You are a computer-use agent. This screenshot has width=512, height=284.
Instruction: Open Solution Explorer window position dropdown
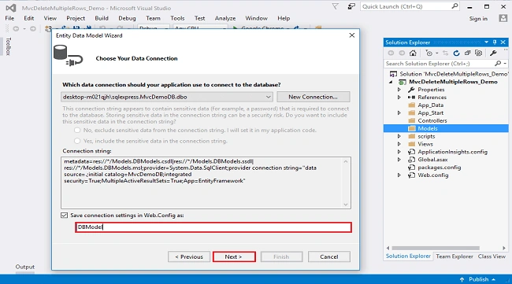click(486, 42)
